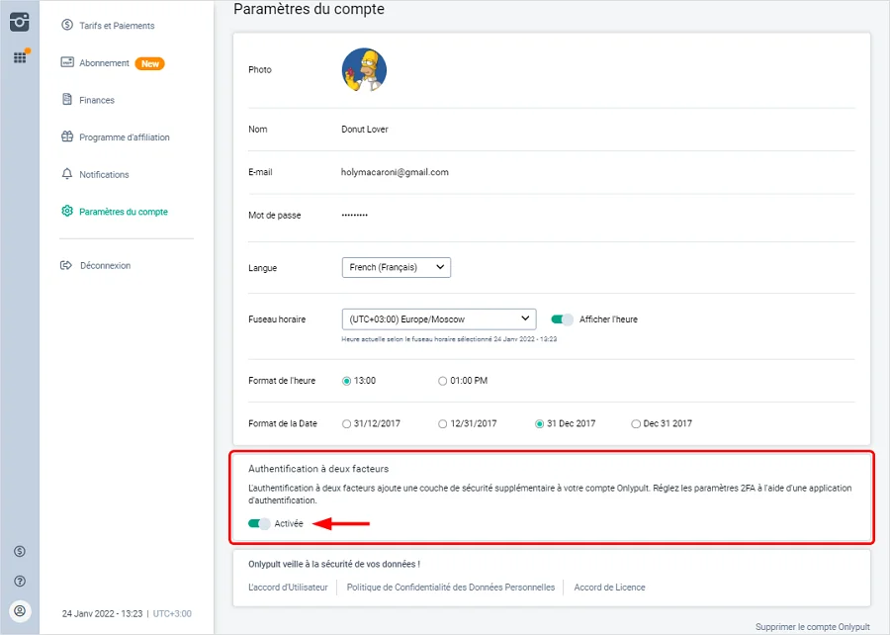Click the Notifications bell icon

click(x=67, y=174)
